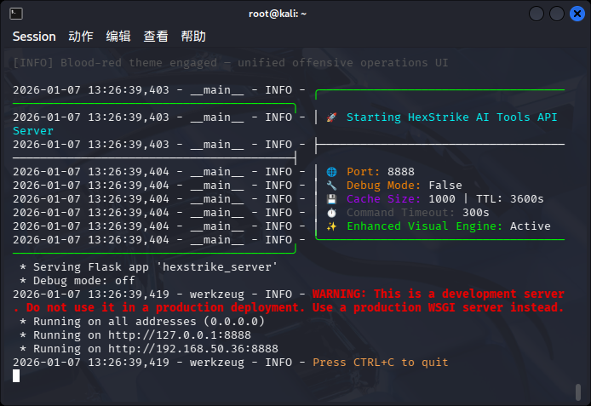This screenshot has height=406, width=591.
Task: Click the 'TTL: 3600s' value
Action: [509, 199]
